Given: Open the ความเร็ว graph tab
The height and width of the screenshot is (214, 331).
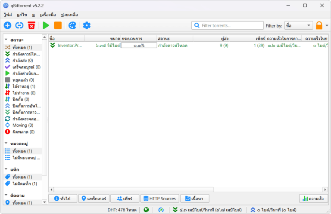Looking at the screenshot, I should tap(313, 199).
